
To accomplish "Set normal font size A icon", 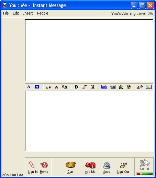I will click(56, 87).
